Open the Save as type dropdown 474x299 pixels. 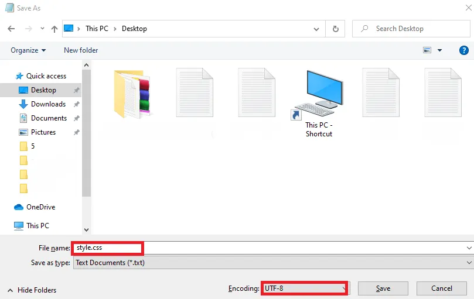click(x=273, y=263)
